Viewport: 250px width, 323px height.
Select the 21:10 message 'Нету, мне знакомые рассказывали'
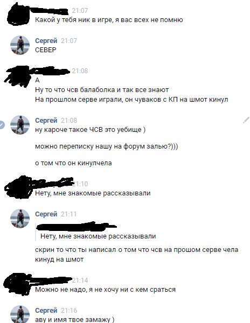[93, 193]
